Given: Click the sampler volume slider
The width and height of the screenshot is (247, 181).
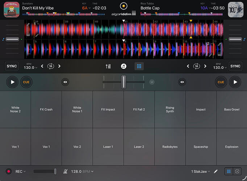Looking at the screenshot, I should pyautogui.click(x=45, y=171).
